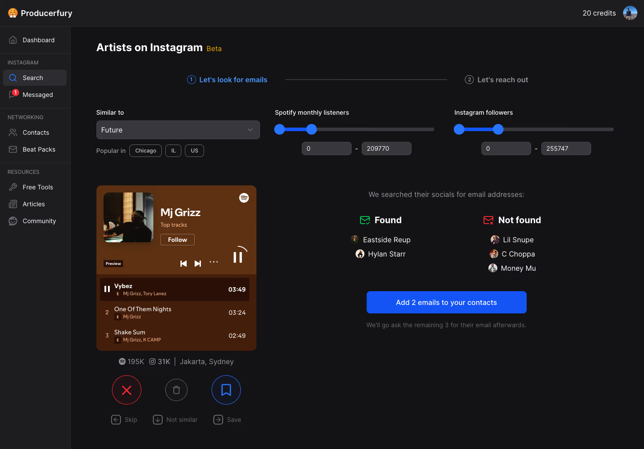This screenshot has height=449, width=644.
Task: Click the Instagram 31K followers stat
Action: tap(160, 362)
